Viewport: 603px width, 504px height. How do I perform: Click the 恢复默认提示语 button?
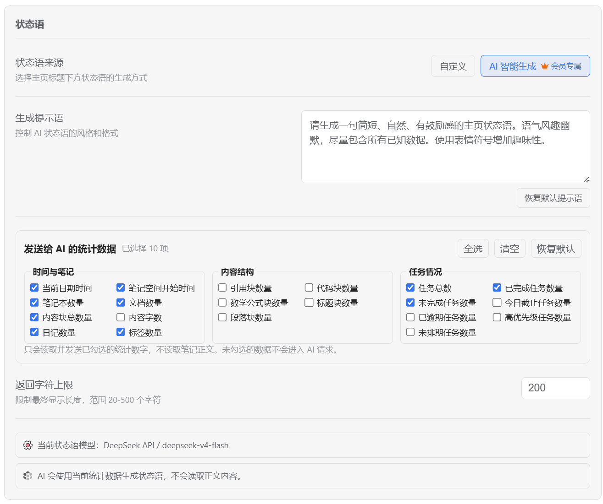click(x=553, y=198)
